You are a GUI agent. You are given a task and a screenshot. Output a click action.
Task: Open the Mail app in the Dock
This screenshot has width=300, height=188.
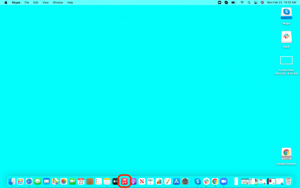pyautogui.click(x=46, y=181)
